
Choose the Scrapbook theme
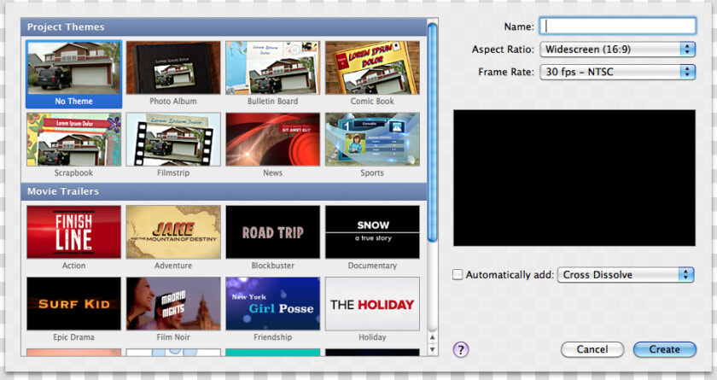[73, 139]
